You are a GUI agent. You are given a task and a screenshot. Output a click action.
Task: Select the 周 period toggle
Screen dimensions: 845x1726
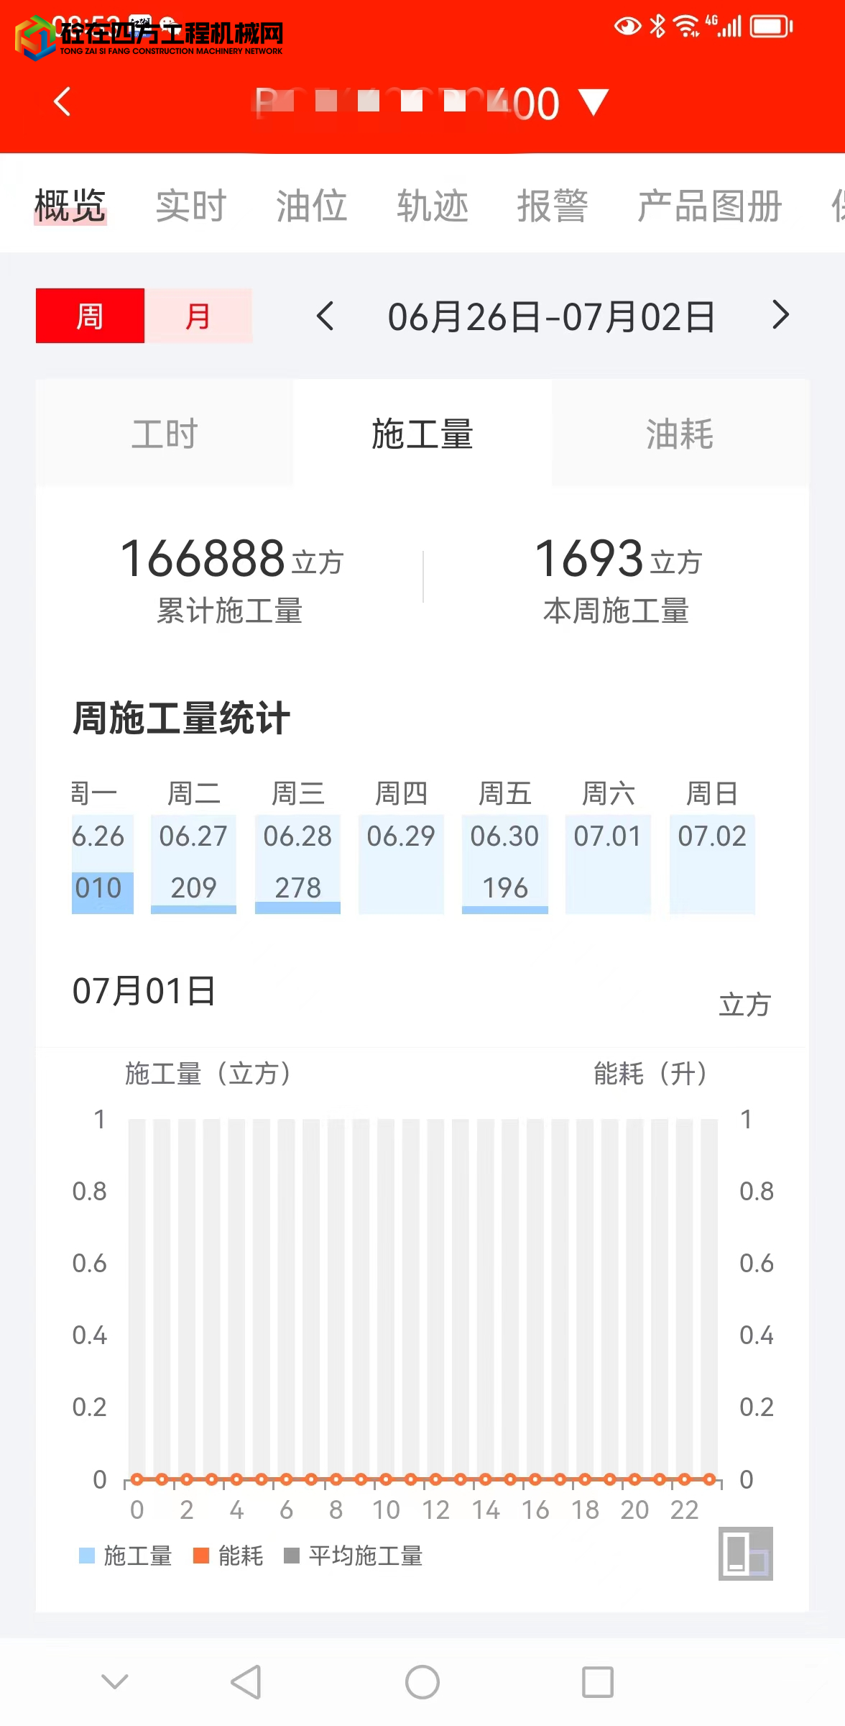(x=90, y=316)
